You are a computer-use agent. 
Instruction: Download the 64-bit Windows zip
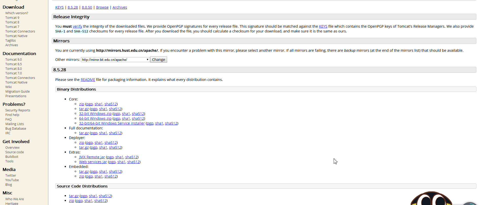coord(95,118)
